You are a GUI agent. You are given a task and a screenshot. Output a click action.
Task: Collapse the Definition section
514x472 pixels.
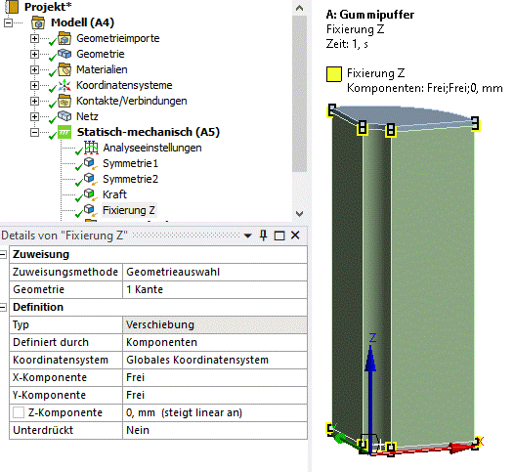tap(3, 307)
